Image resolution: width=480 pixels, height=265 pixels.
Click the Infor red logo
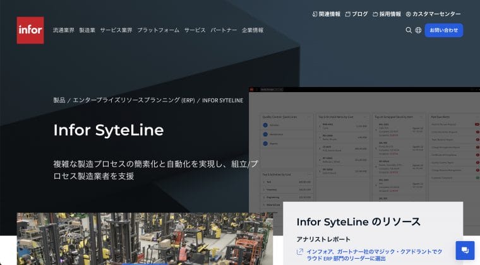(x=30, y=30)
